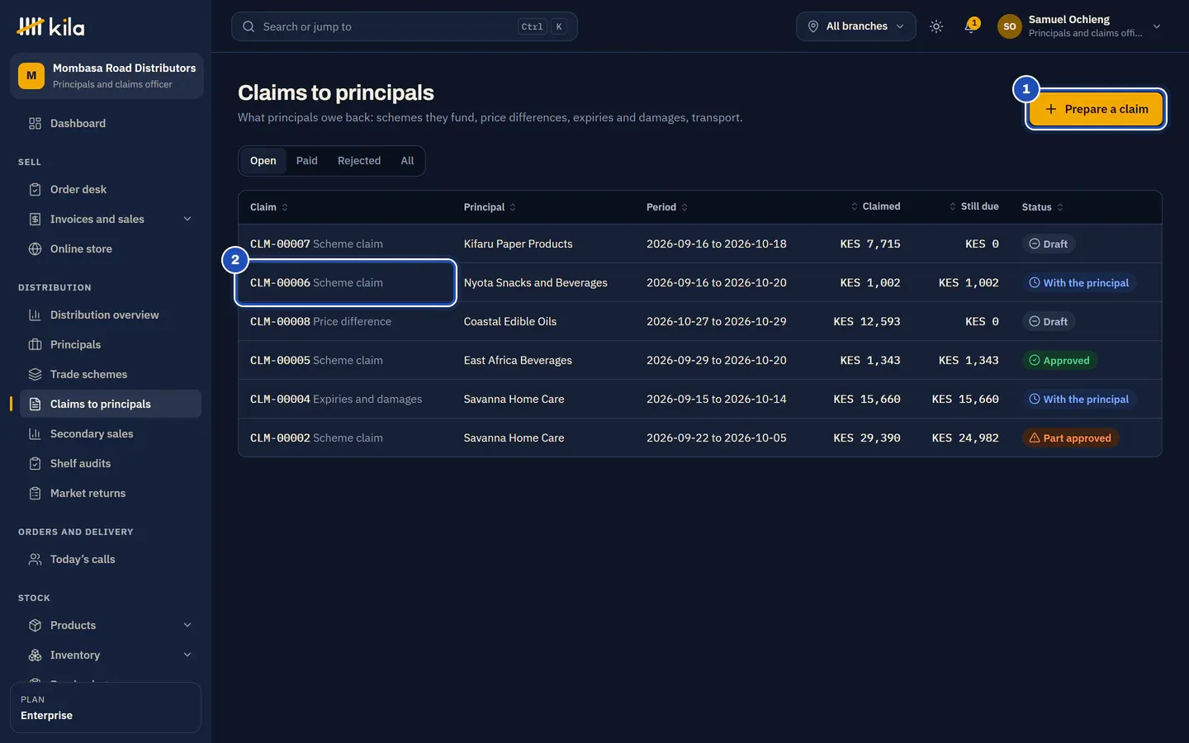The image size is (1189, 743).
Task: Focus the Search or jump to field
Action: [405, 26]
